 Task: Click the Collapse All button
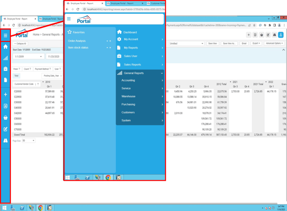[x=20, y=44]
